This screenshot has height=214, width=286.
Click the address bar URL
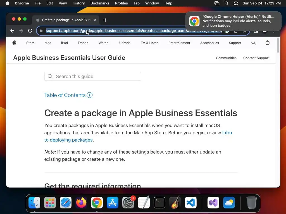(134, 31)
